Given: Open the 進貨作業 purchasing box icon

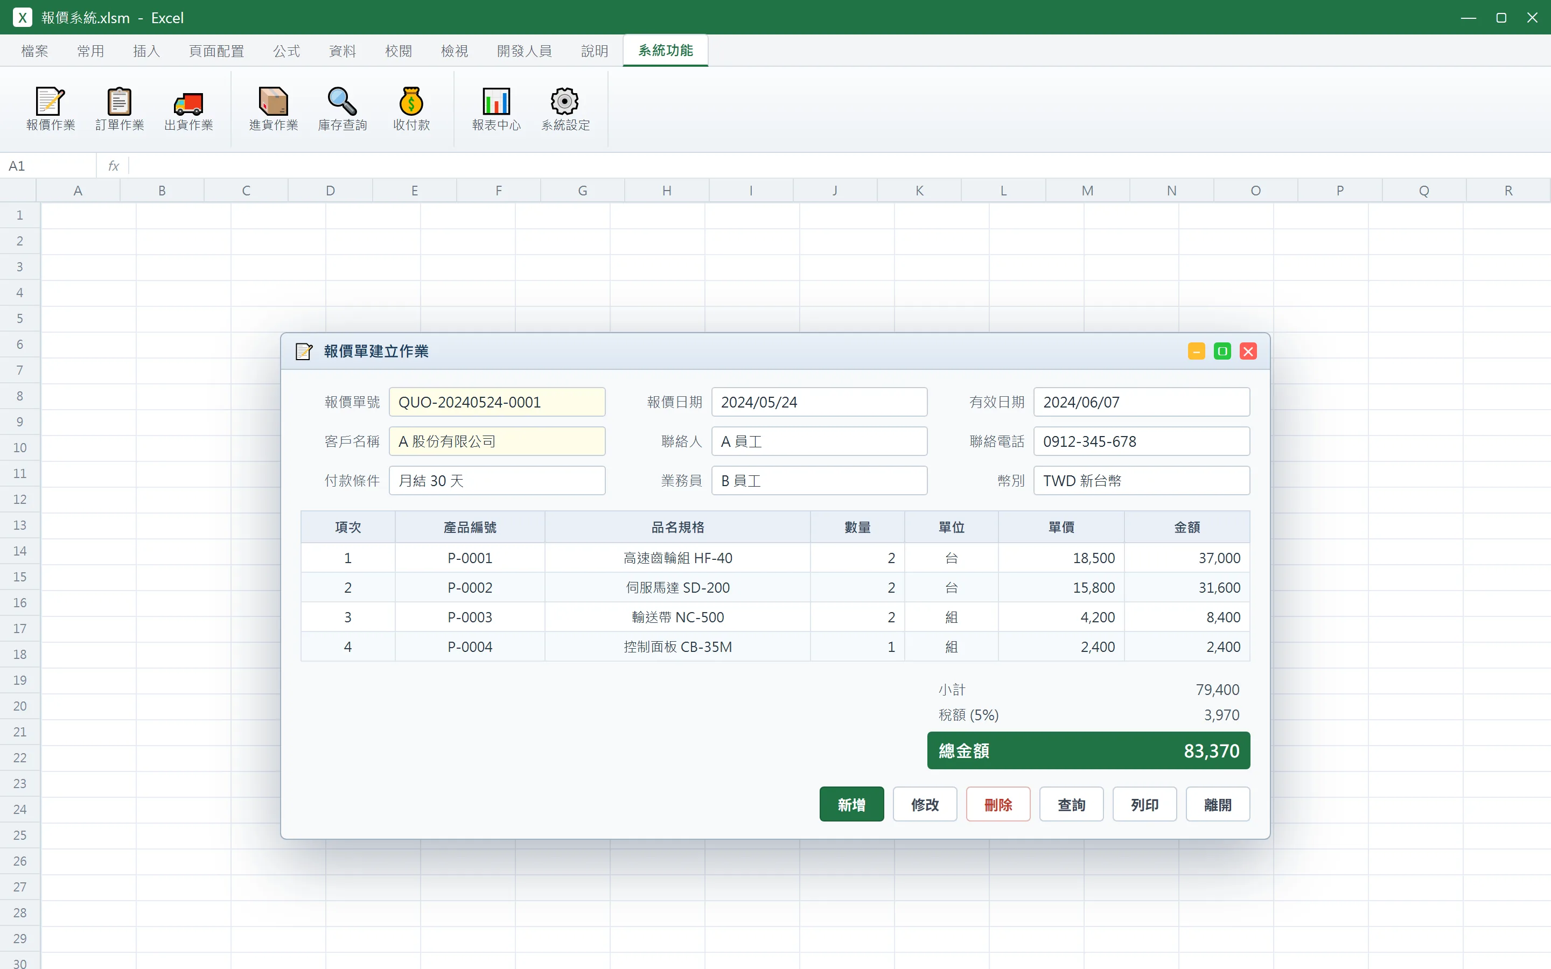Looking at the screenshot, I should (x=274, y=109).
